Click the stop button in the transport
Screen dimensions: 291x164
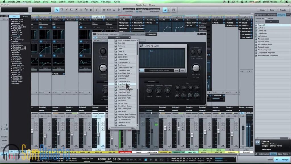click(146, 159)
